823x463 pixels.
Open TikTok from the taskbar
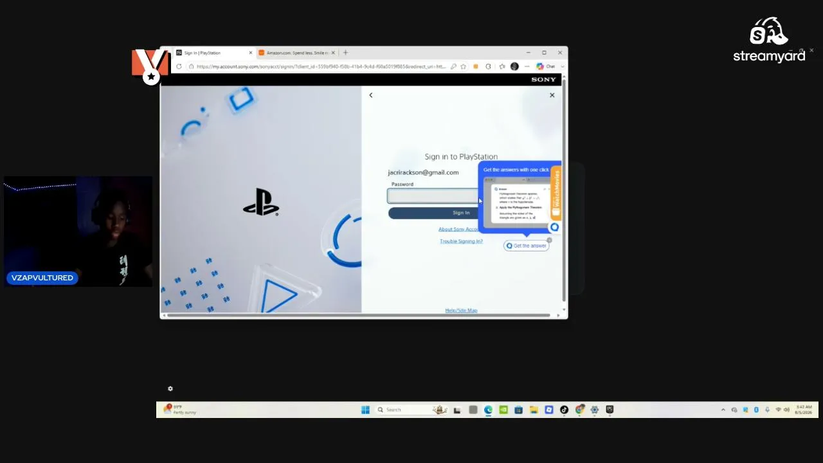point(564,410)
